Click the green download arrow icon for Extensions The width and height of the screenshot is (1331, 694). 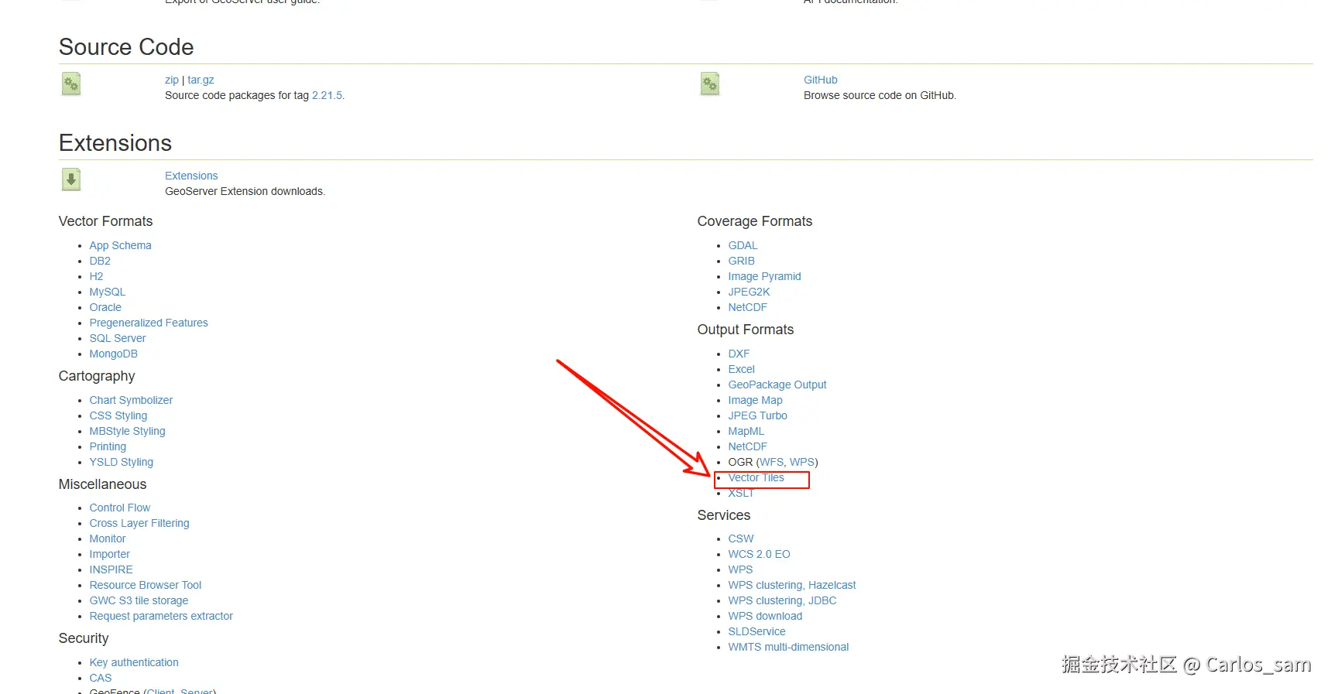pyautogui.click(x=71, y=179)
